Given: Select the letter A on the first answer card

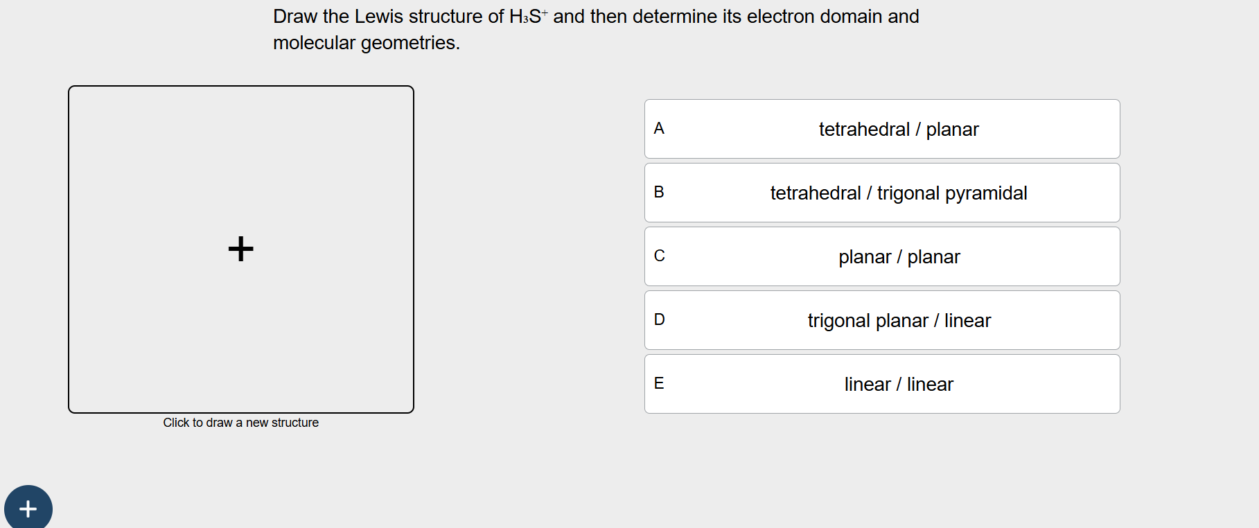Looking at the screenshot, I should [x=659, y=128].
